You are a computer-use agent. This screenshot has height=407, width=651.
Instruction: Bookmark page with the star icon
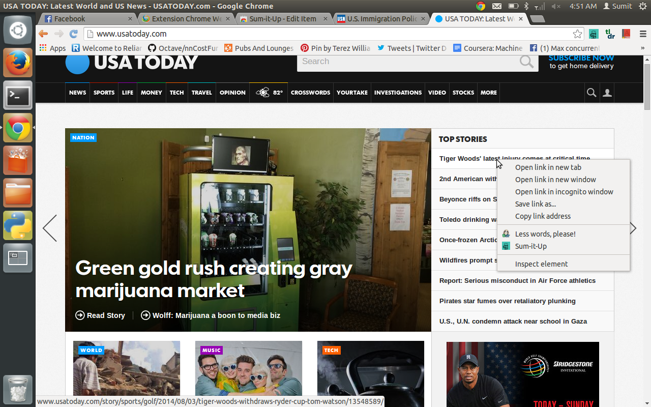[577, 34]
